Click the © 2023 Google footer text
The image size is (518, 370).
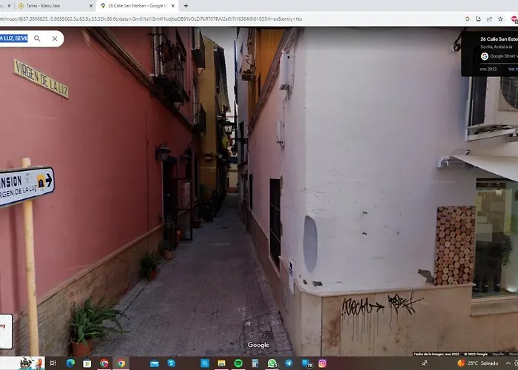click(476, 354)
